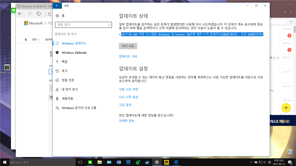Open the Windows Start button
The image size is (296, 166).
pos(5,162)
